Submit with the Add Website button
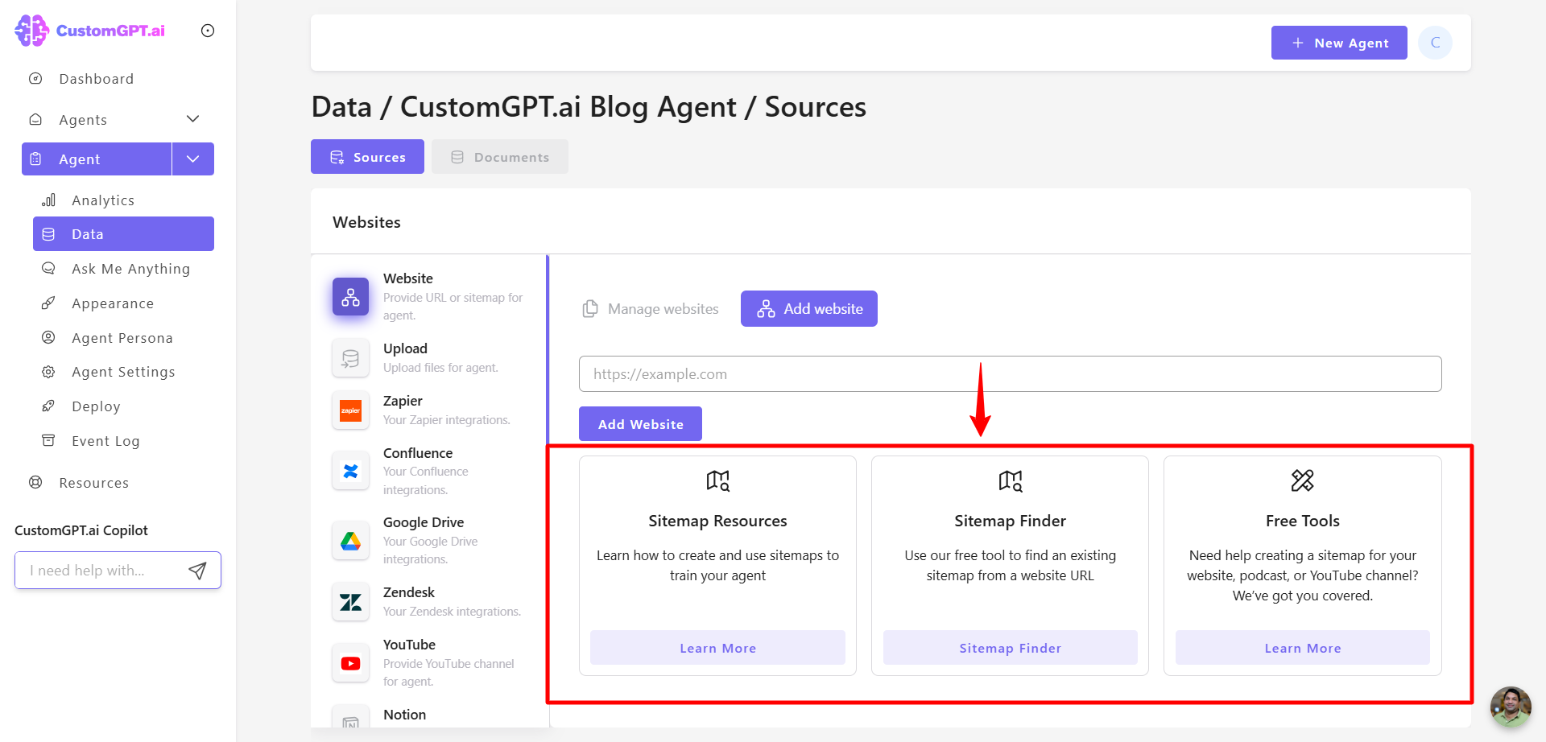The height and width of the screenshot is (742, 1546). [x=640, y=424]
